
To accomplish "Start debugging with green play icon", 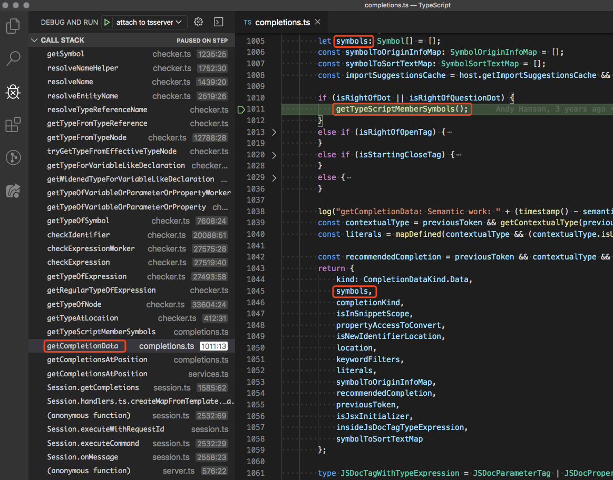I will pyautogui.click(x=108, y=22).
